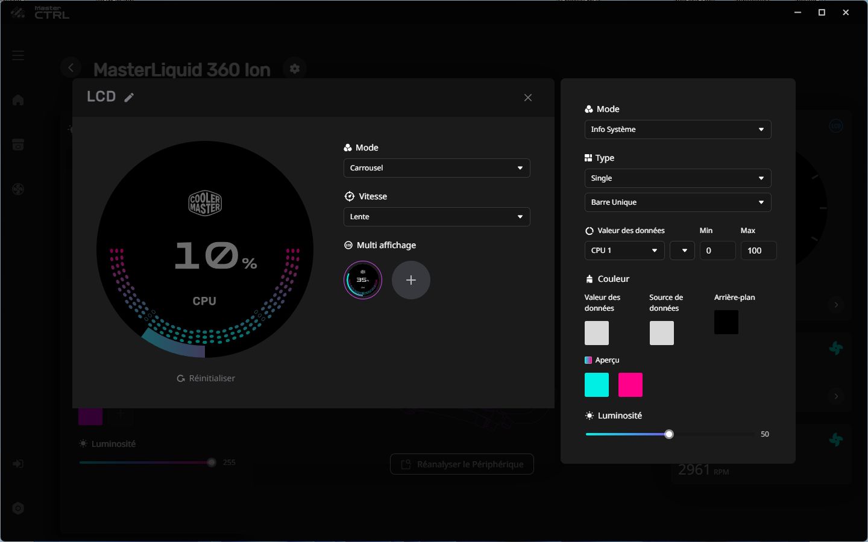The height and width of the screenshot is (542, 868).
Task: Click the Multi affichage label icon
Action: click(x=348, y=245)
